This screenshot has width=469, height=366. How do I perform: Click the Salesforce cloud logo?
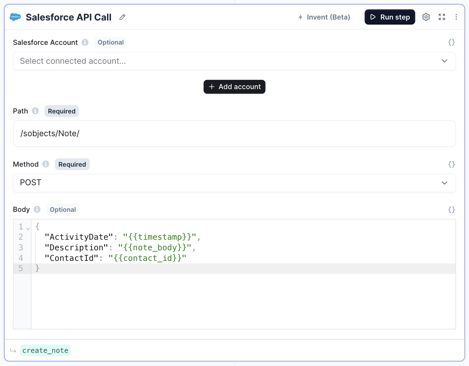pos(15,17)
